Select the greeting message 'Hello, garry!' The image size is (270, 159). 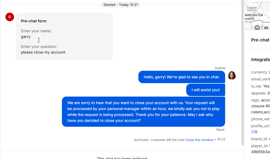click(182, 77)
